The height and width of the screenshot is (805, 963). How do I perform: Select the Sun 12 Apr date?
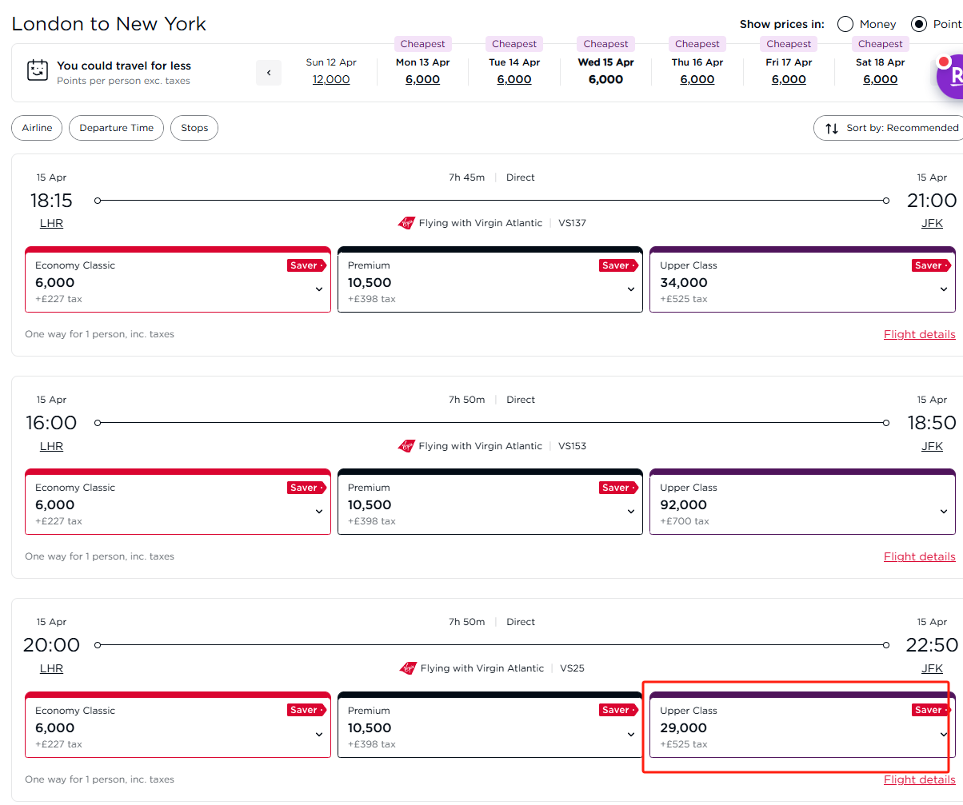331,71
